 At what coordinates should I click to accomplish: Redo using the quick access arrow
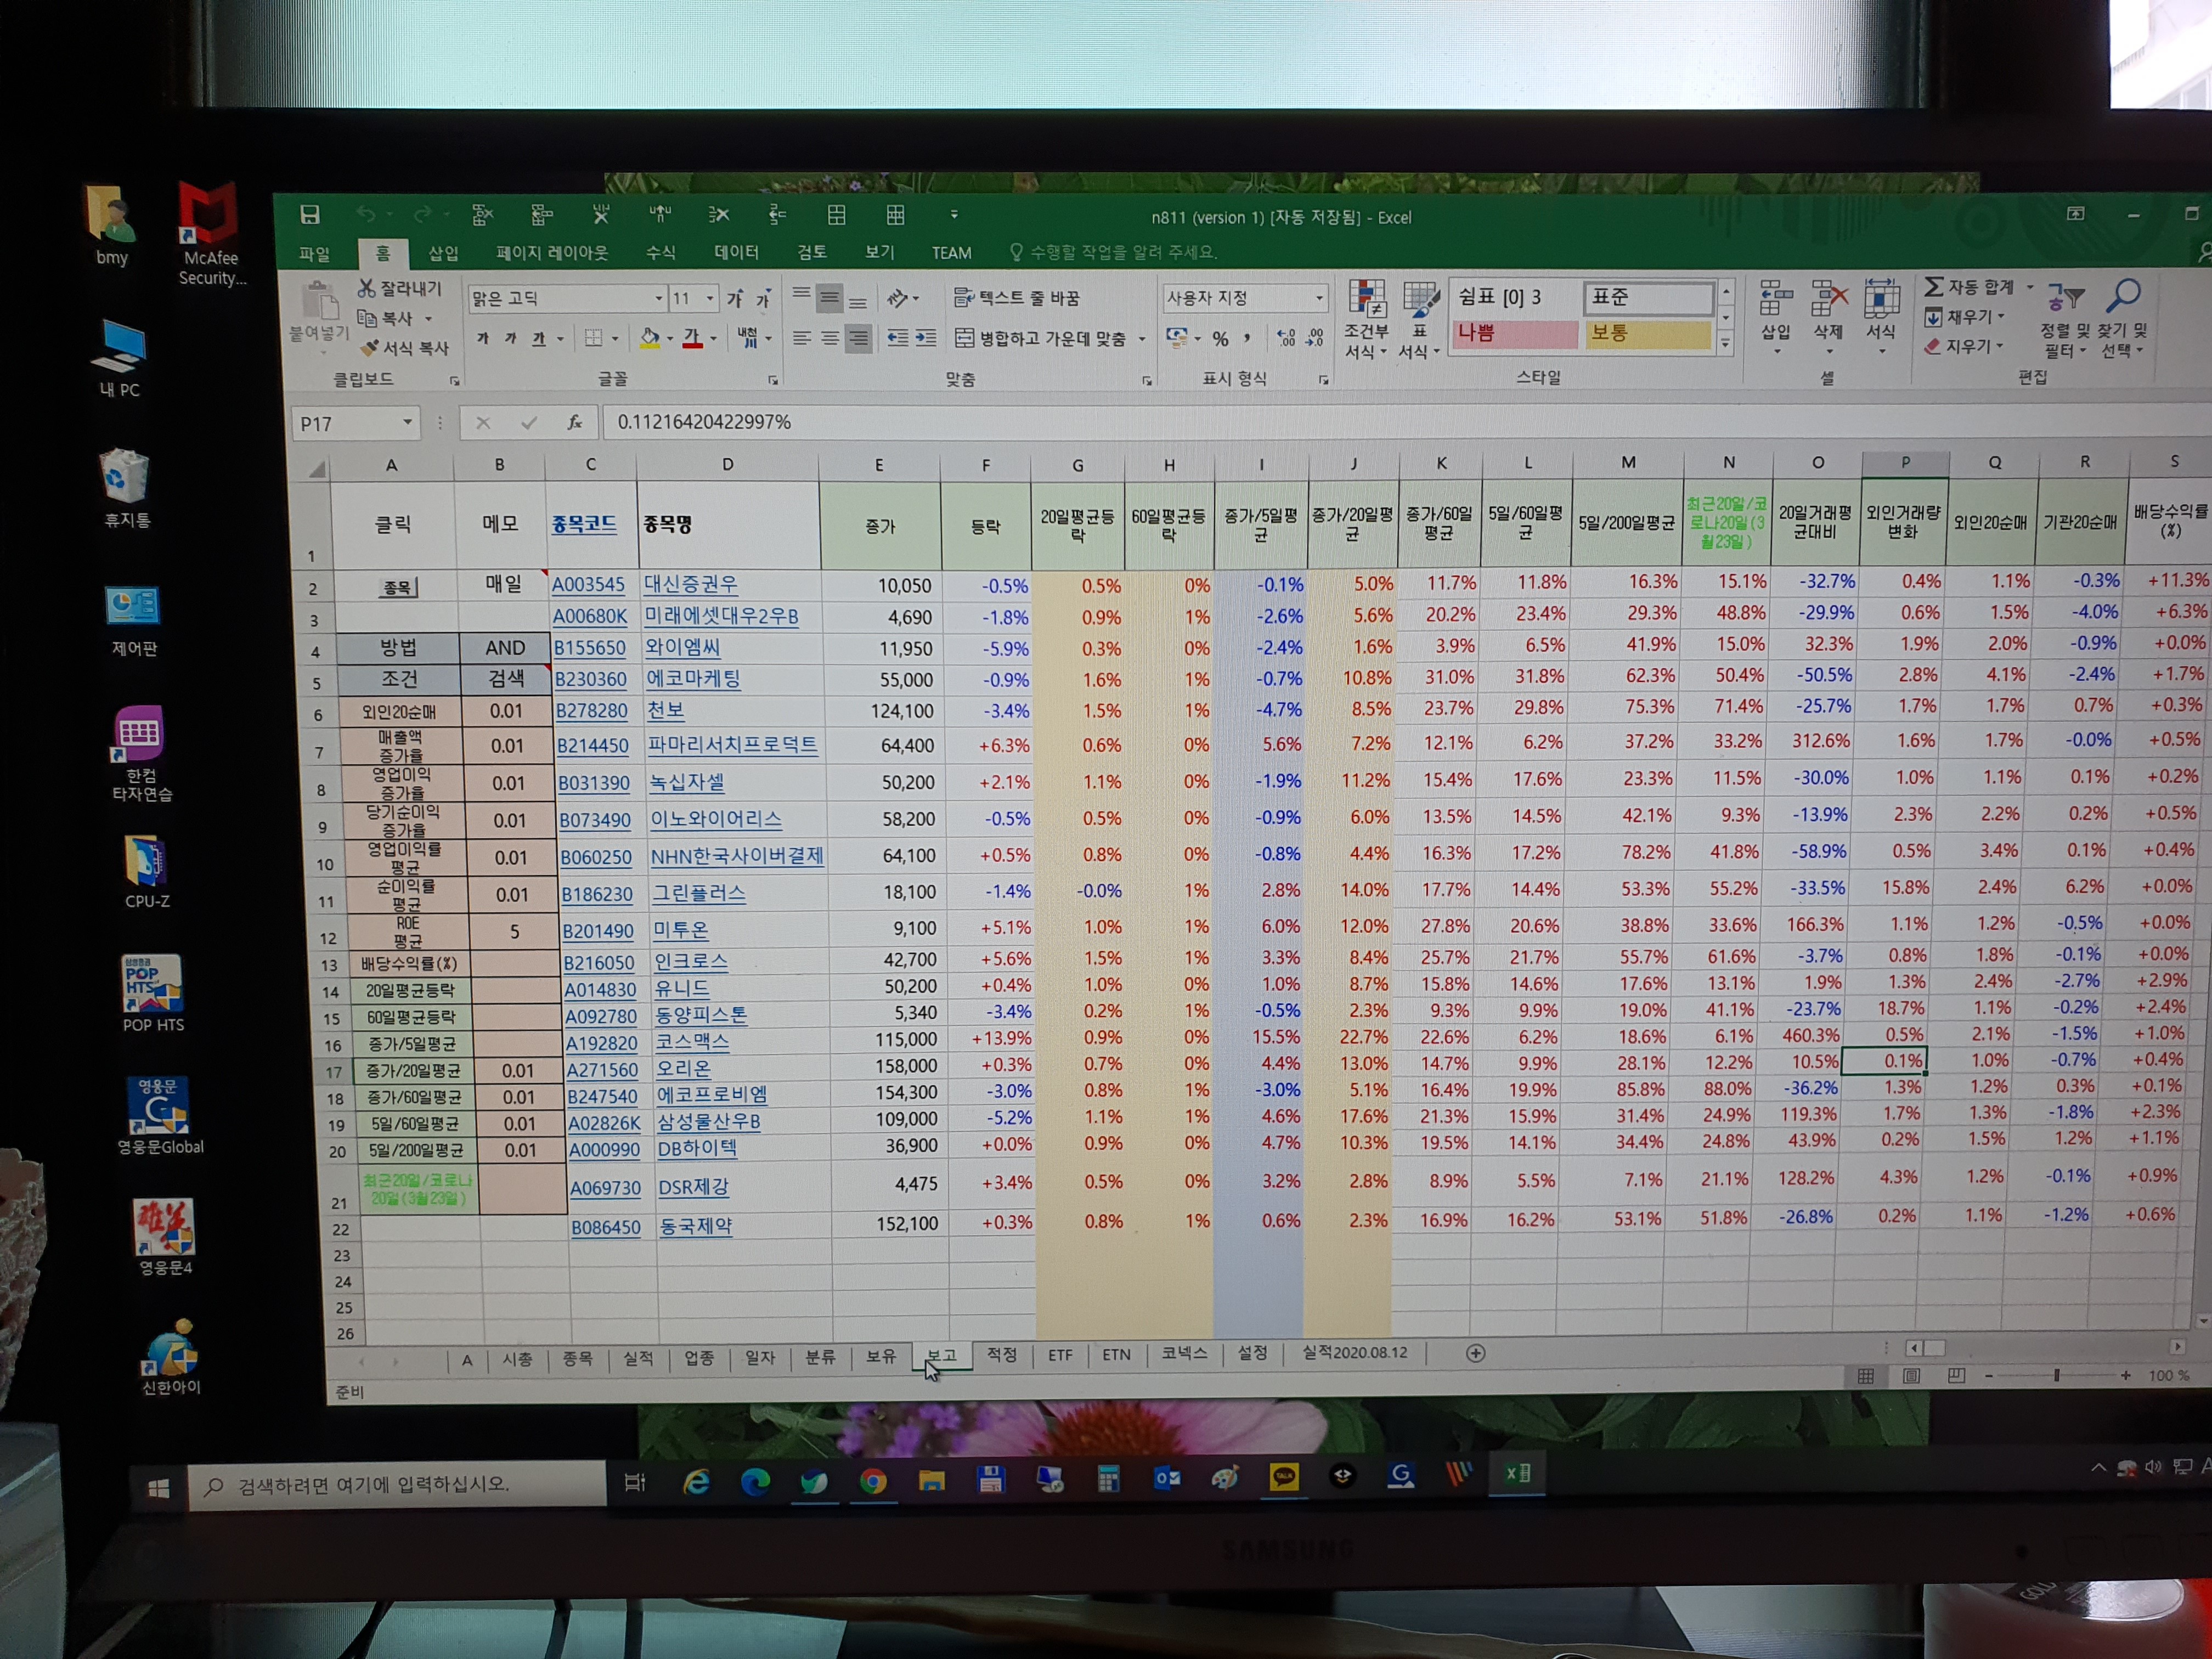[423, 214]
